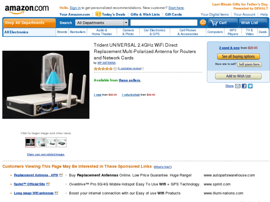Viewport: 270px width, 202px height.
Task: View the fourth product thumbnail image
Action: click(x=62, y=142)
